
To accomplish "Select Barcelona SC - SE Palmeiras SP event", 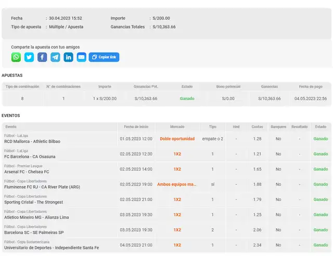I will click(x=34, y=233).
